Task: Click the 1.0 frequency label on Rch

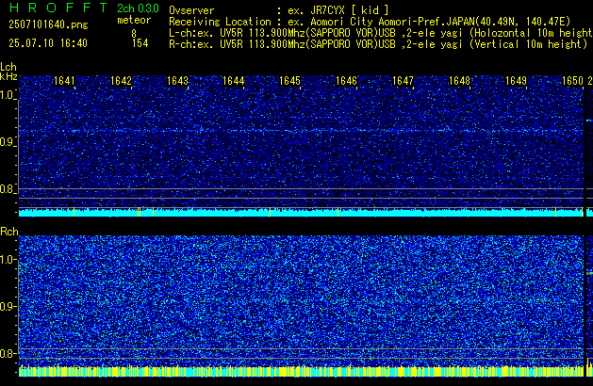Action: point(7,260)
